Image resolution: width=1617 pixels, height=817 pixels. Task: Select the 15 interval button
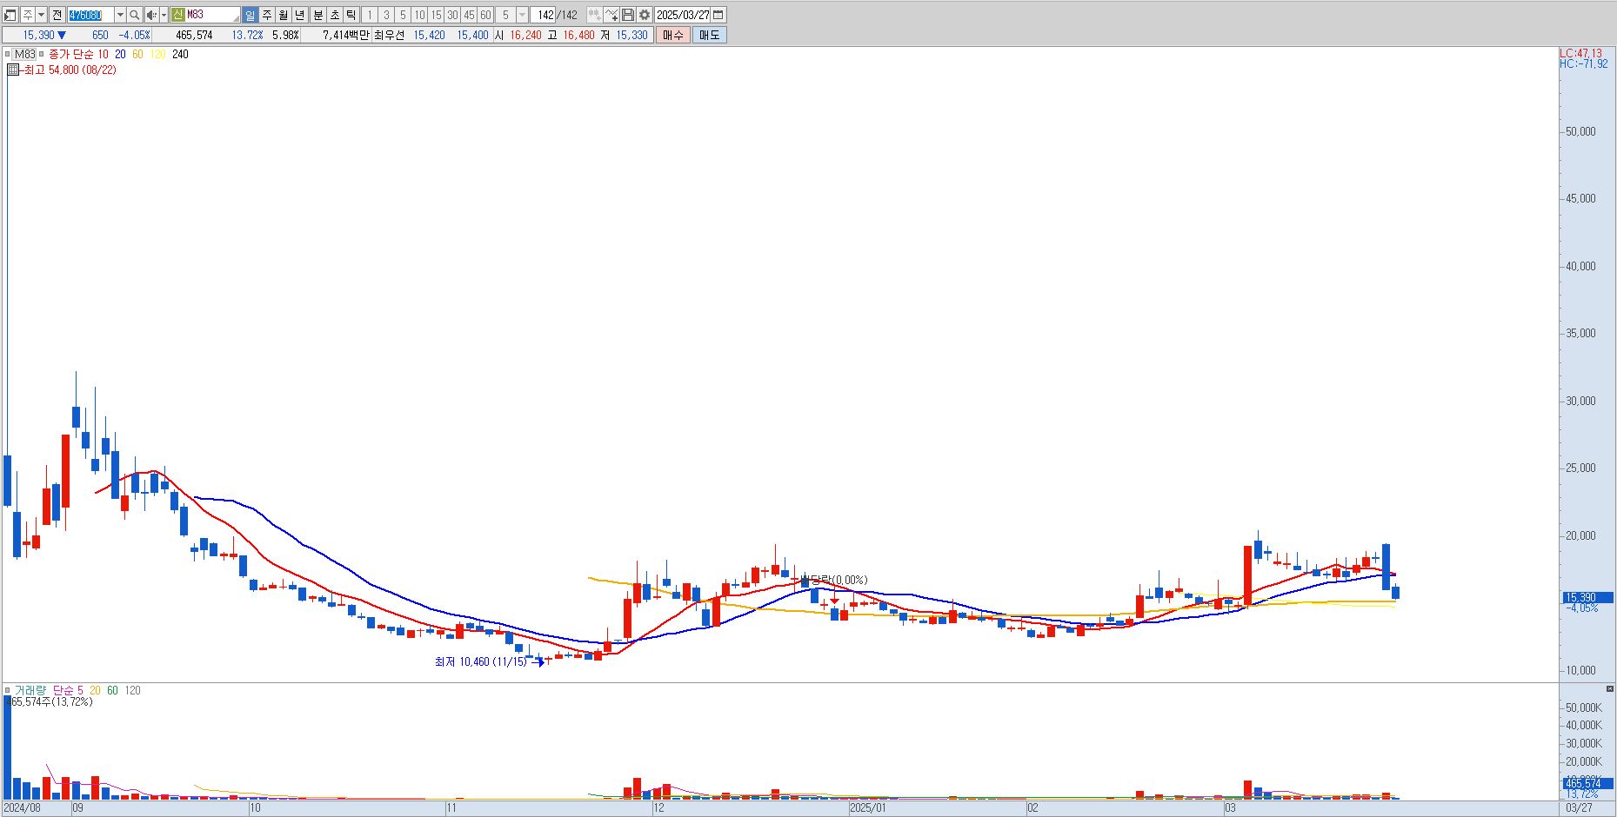(x=437, y=15)
